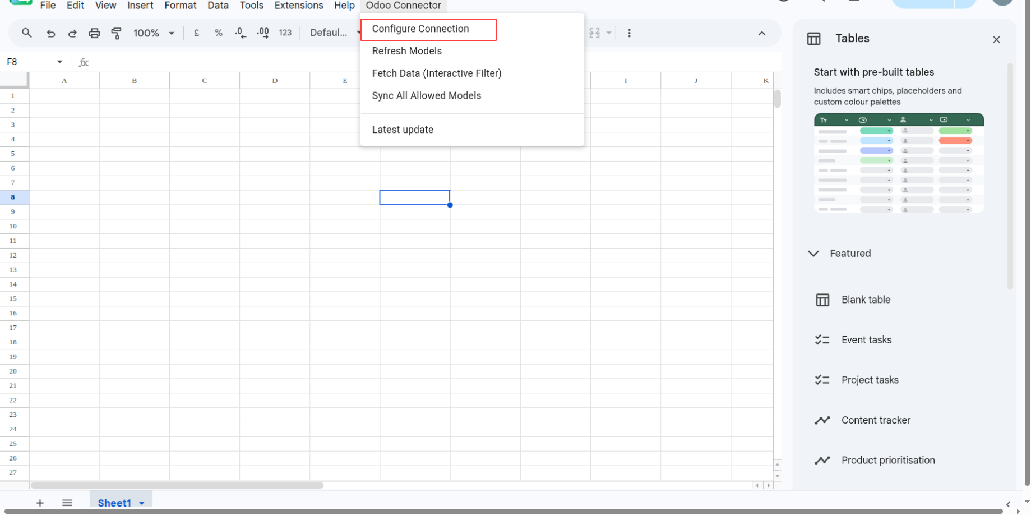Open the Name box dropdown arrow
The image size is (1031, 515).
click(x=59, y=62)
